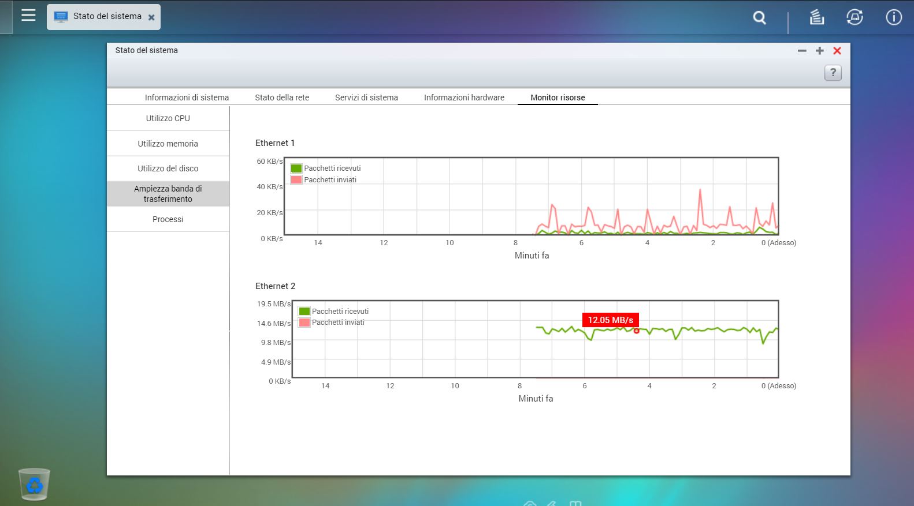
Task: Open the Recycle Bin on desktop
Action: click(35, 484)
